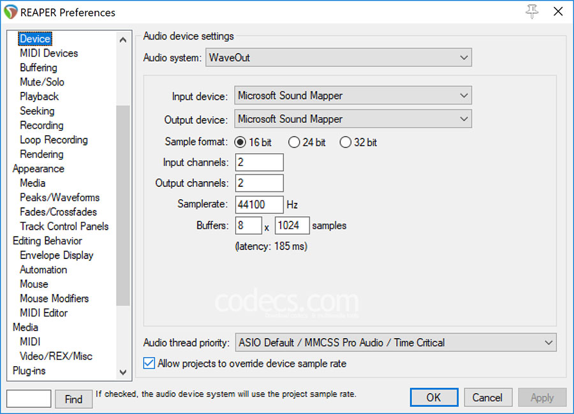Select the Appearance category
The width and height of the screenshot is (574, 414).
pos(38,169)
